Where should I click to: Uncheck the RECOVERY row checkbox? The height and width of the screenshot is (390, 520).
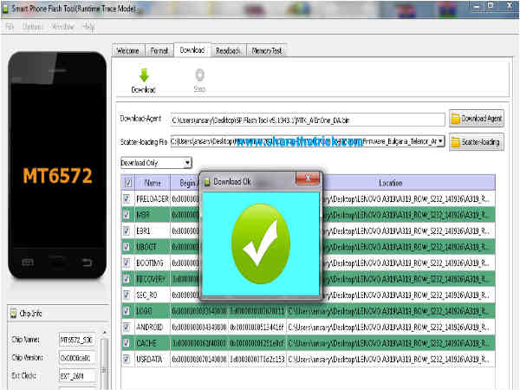(127, 278)
